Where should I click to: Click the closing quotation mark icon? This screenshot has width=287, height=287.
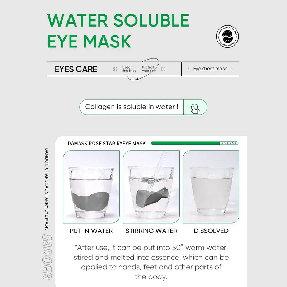coord(163,69)
